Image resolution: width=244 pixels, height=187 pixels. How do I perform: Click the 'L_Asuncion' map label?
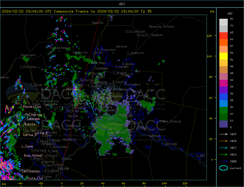point(136,53)
